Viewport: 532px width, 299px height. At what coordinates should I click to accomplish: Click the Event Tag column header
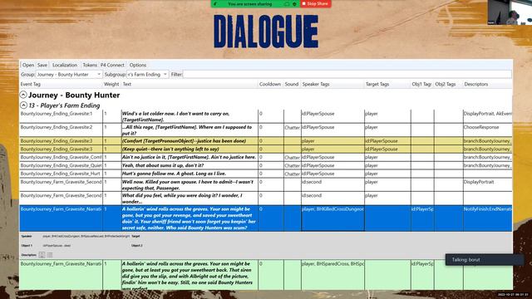pos(31,84)
